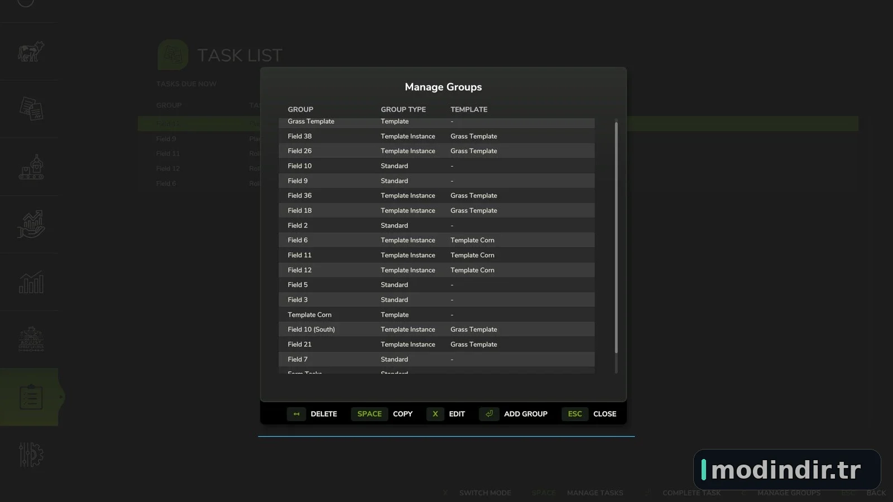Select the Field 36 group row
This screenshot has height=502, width=893.
[x=436, y=196]
